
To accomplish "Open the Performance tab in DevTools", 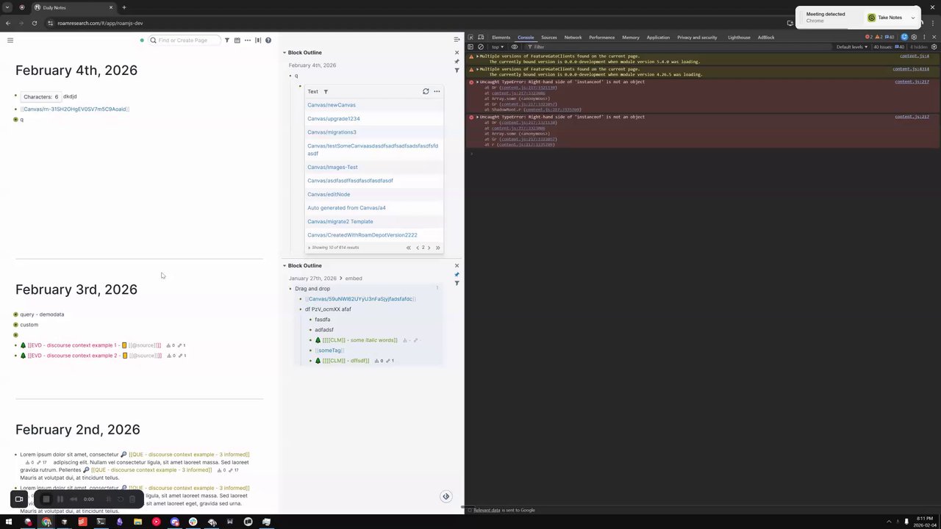I will (601, 37).
